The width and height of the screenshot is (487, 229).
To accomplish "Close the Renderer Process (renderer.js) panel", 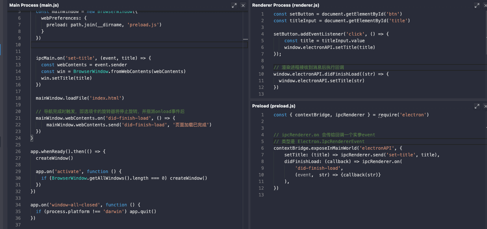I will 485,5.
